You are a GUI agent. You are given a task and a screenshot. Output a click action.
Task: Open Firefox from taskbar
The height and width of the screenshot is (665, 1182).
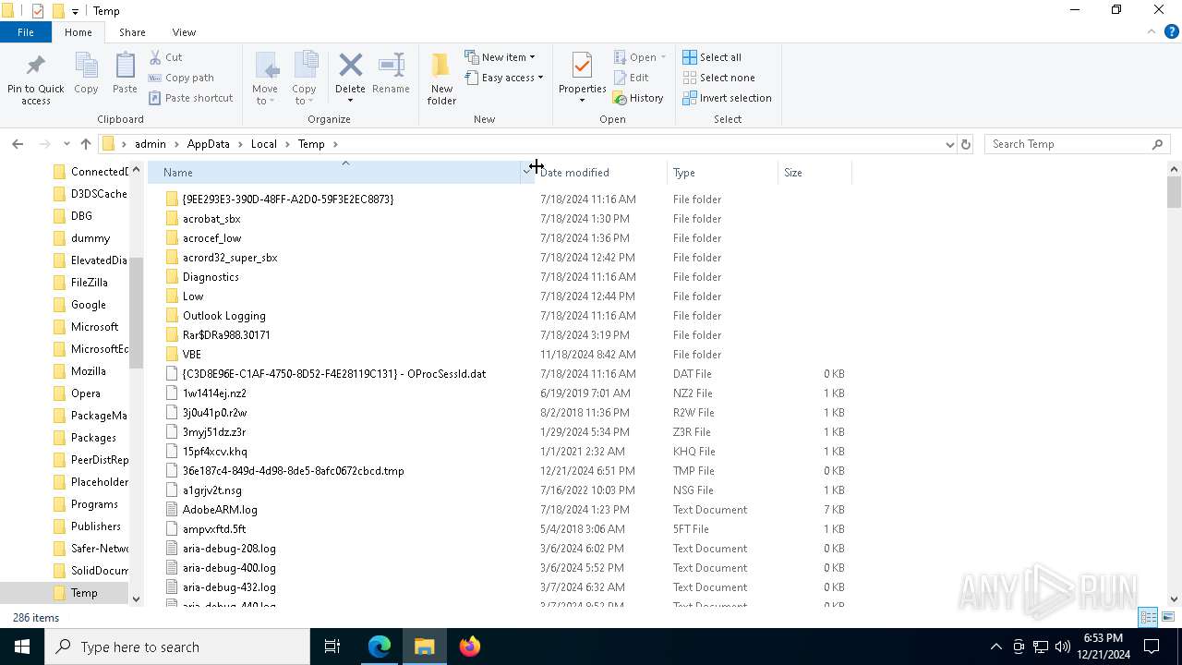[470, 647]
